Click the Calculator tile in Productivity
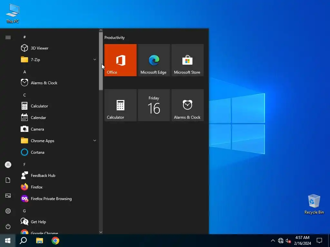The width and height of the screenshot is (330, 247). [x=121, y=105]
